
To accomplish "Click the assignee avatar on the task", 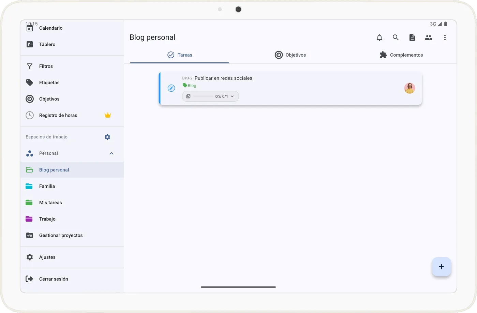I will pos(409,88).
